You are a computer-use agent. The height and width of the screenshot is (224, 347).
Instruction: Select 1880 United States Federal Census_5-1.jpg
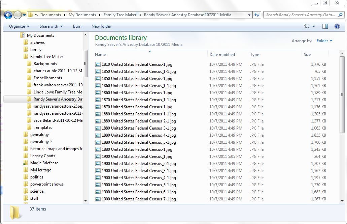pyautogui.click(x=139, y=143)
